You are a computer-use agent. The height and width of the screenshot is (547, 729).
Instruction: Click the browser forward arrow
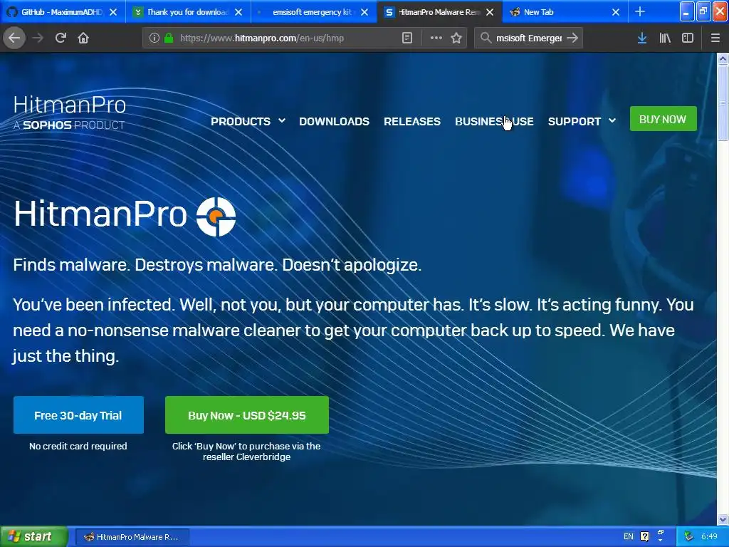click(x=38, y=38)
